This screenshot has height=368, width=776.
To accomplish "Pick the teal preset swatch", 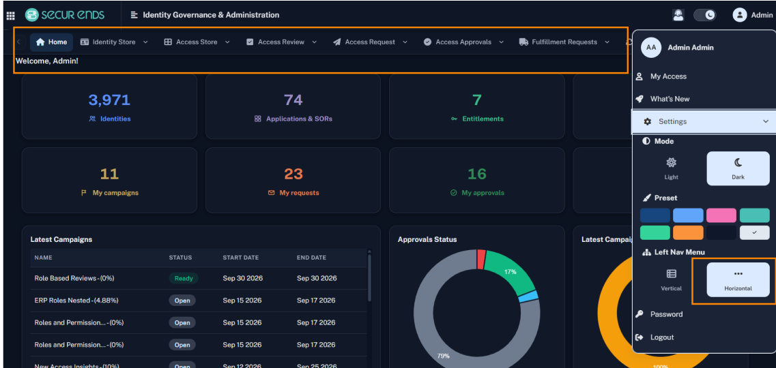I will (755, 215).
